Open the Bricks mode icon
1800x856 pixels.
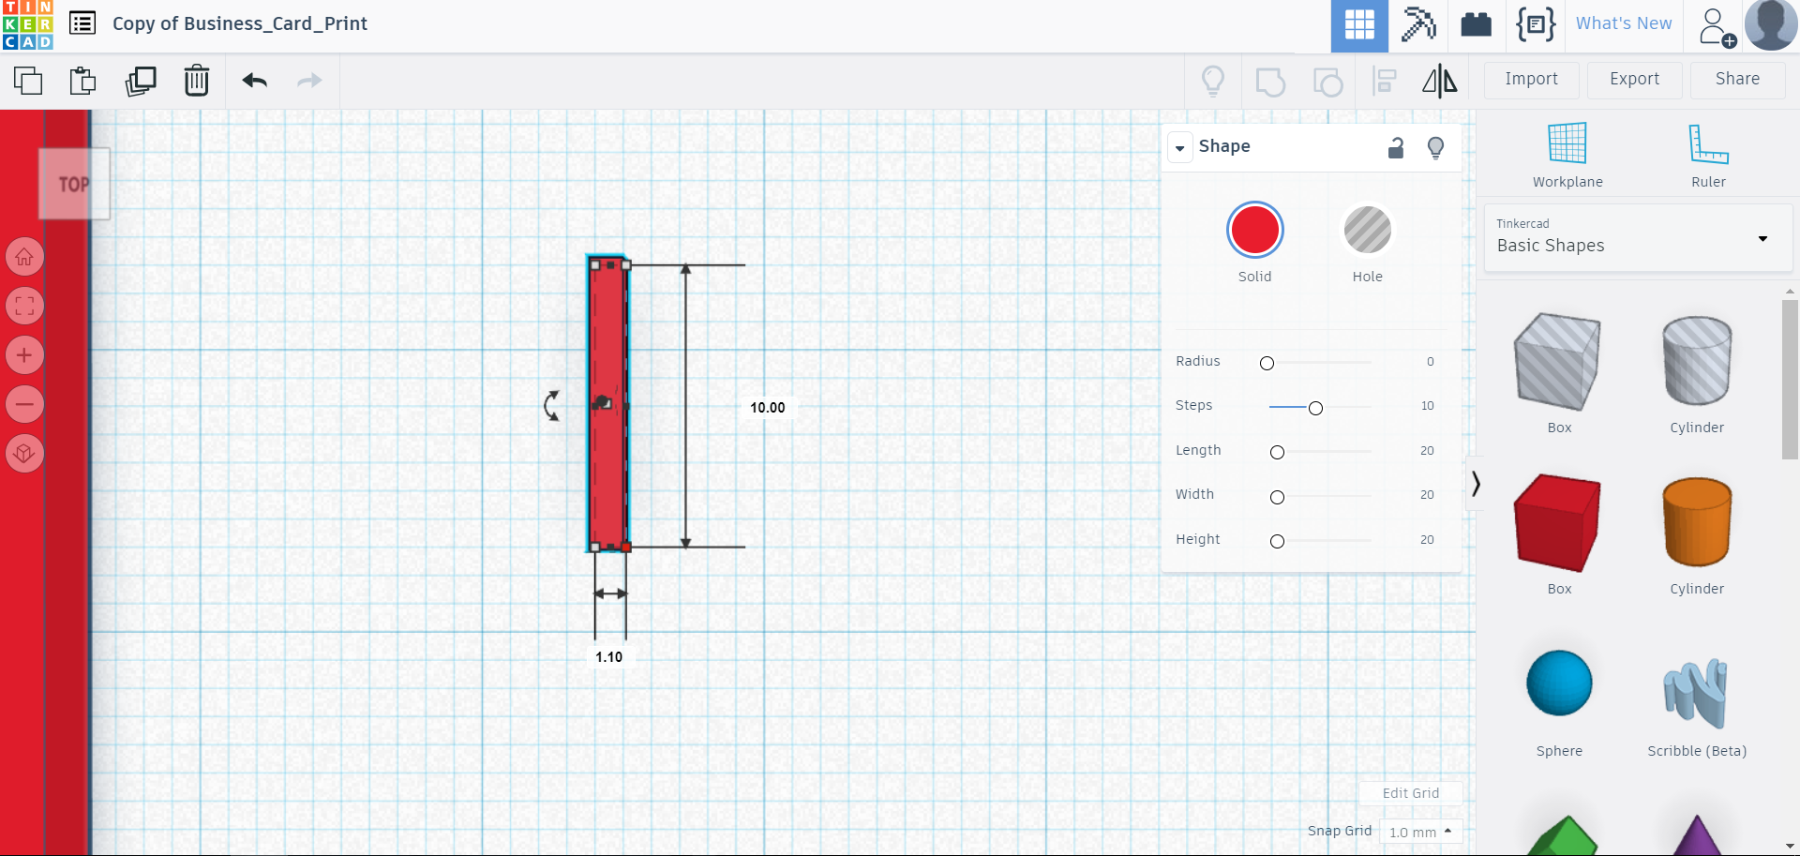point(1477,24)
